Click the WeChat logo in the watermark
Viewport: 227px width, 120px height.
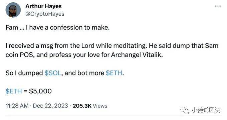185,110
